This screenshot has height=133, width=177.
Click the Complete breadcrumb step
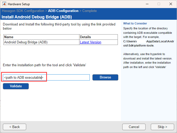coord(90,11)
